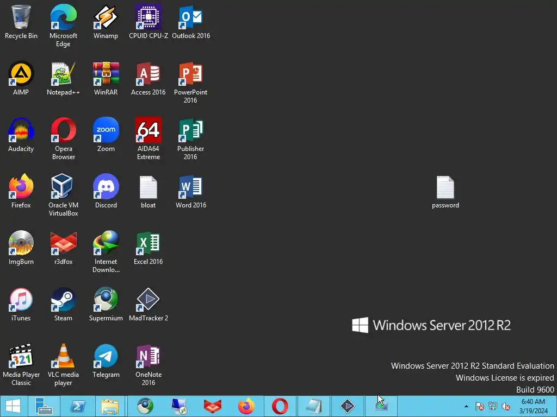Select the Notepad++ desktop shortcut

pyautogui.click(x=63, y=78)
